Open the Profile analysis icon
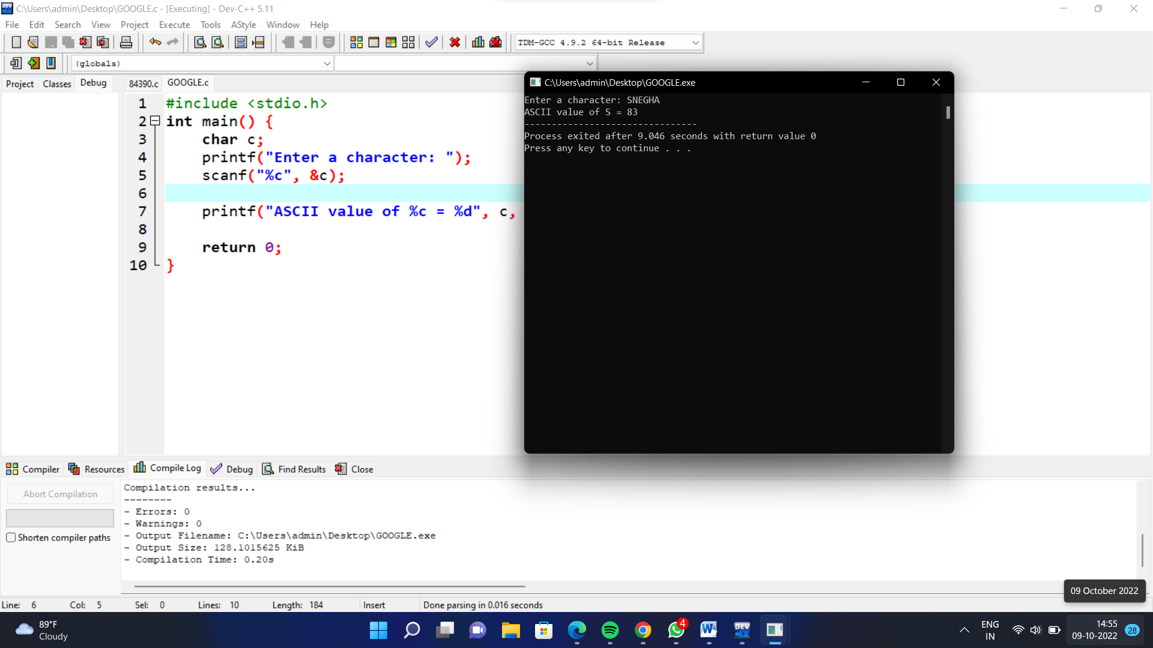Screen dimensions: 1153x648 click(x=477, y=42)
